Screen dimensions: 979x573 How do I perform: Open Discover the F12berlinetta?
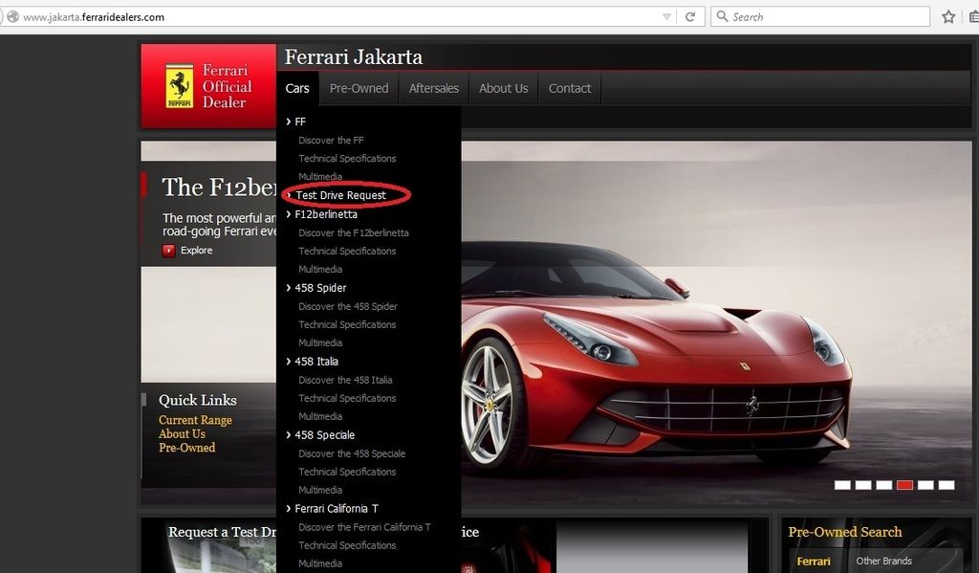click(x=354, y=233)
